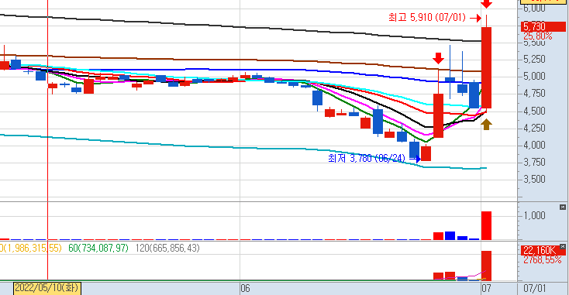
Task: Click the 최저 3,780 (06/24) low label
Action: point(367,158)
